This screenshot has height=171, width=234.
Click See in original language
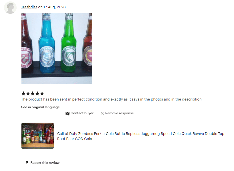coord(40,107)
